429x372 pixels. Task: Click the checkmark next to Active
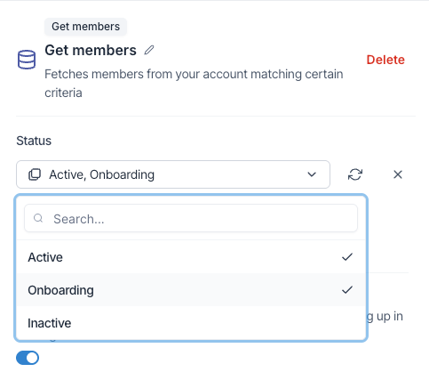coord(347,257)
